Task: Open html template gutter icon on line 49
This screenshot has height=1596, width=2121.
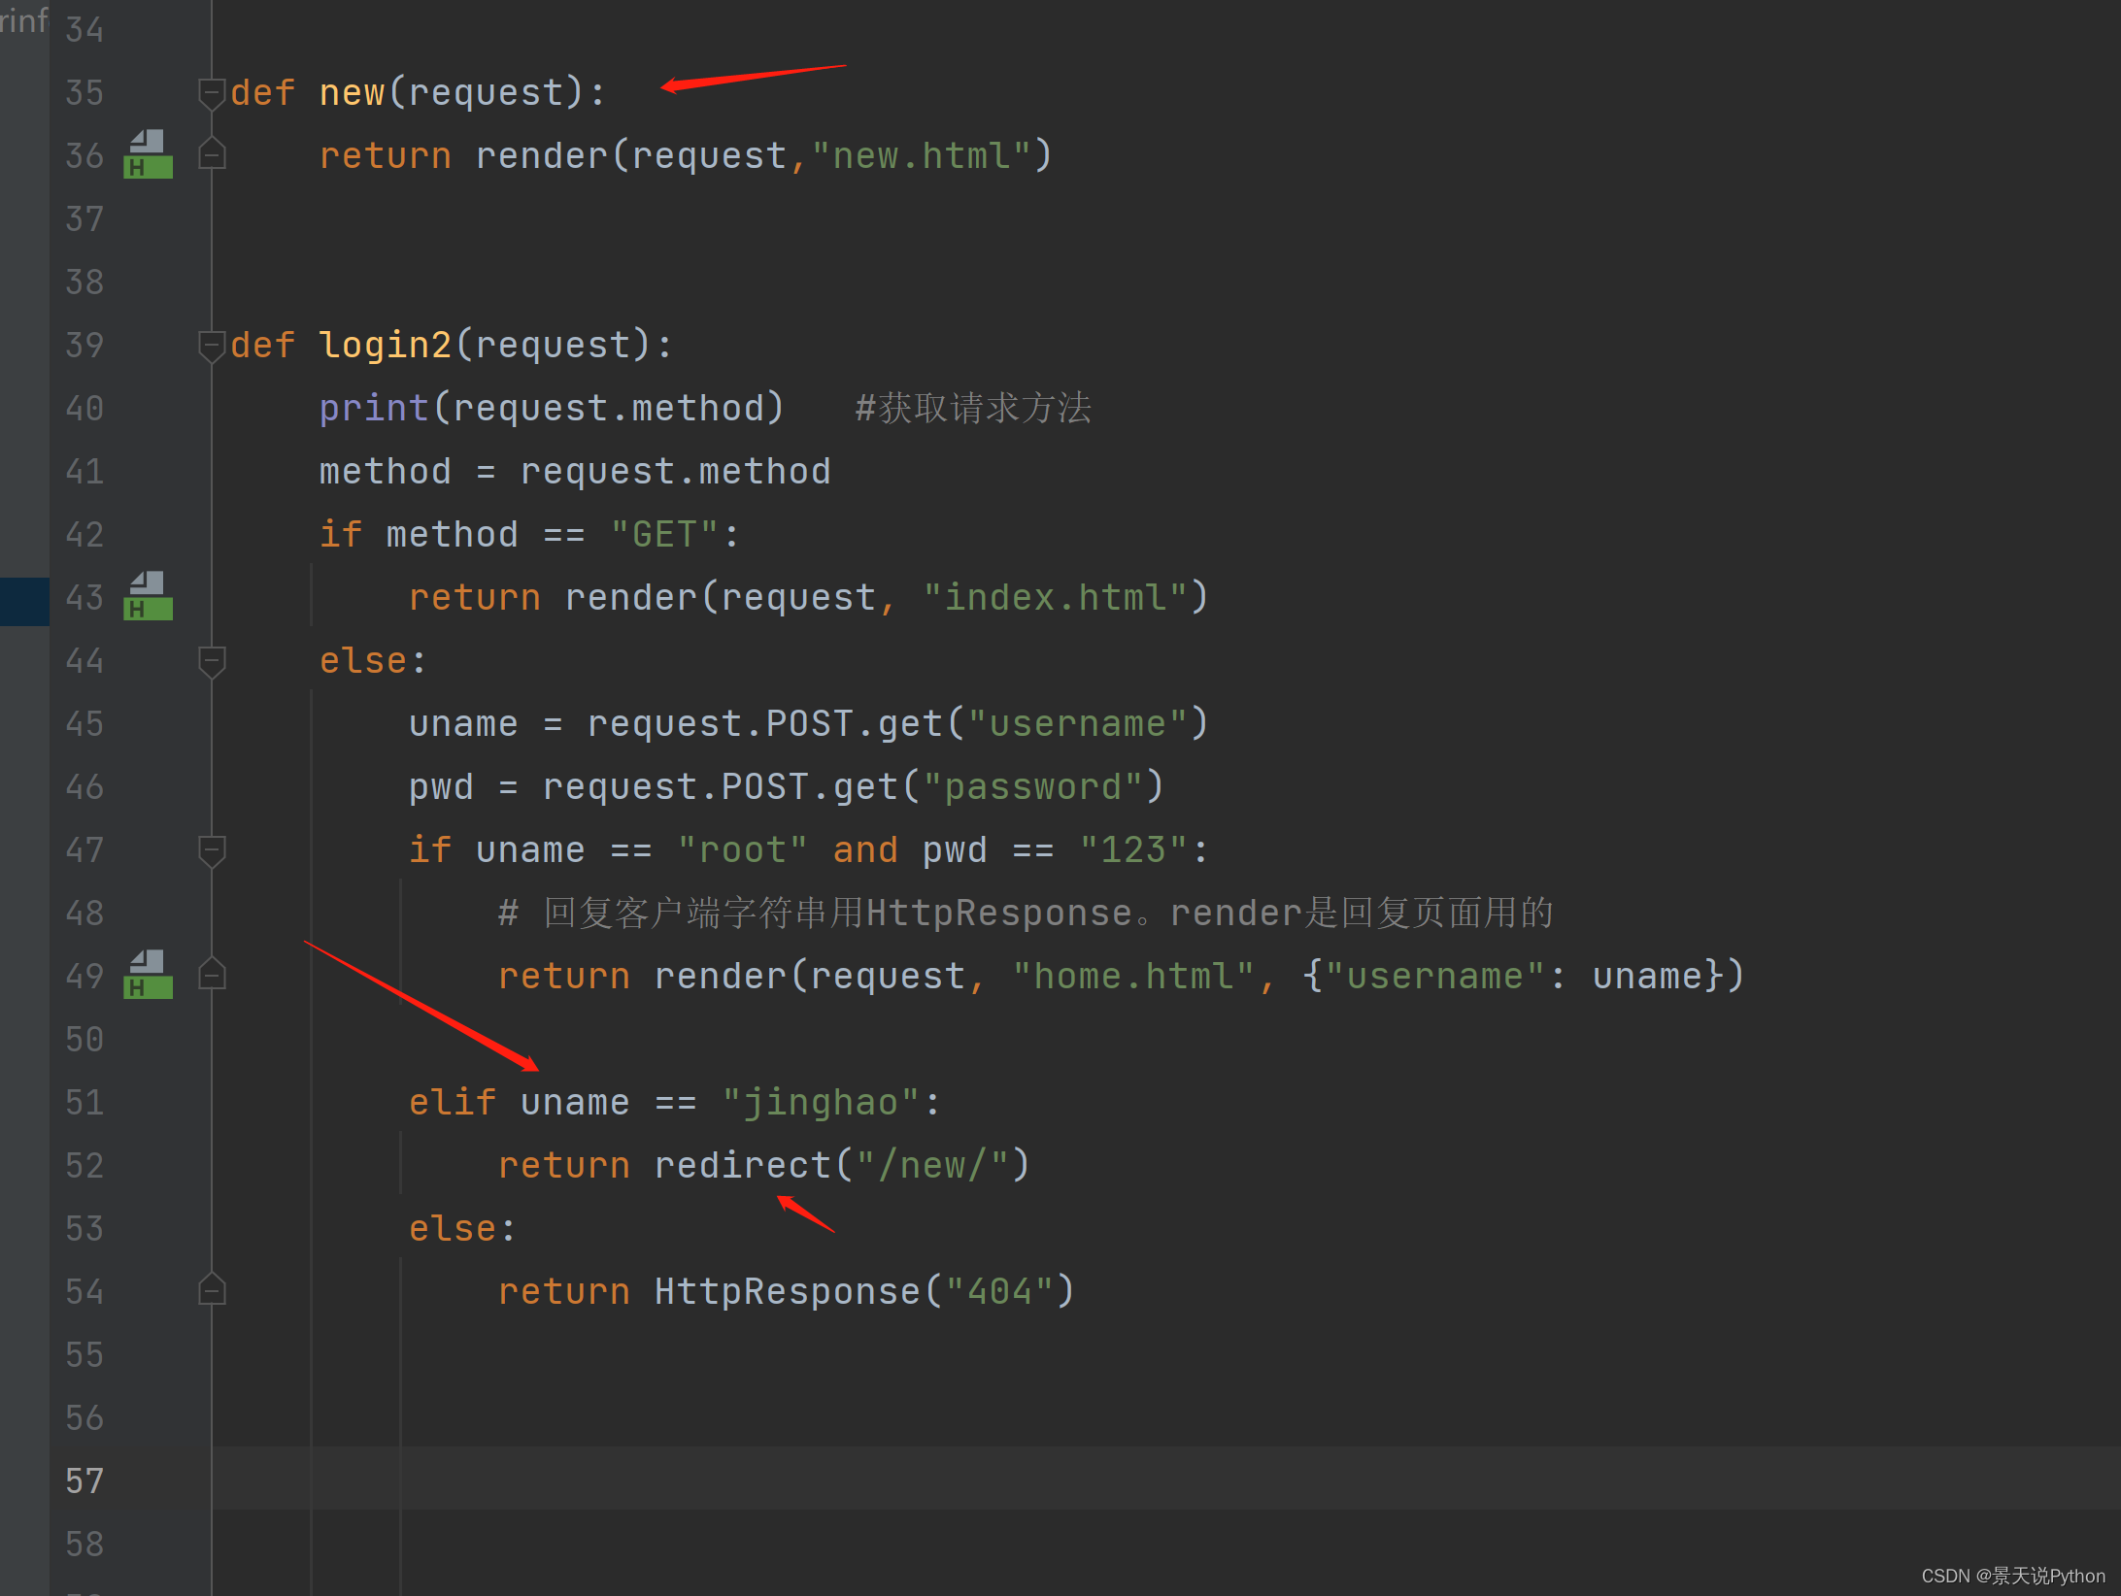Action: click(x=149, y=975)
